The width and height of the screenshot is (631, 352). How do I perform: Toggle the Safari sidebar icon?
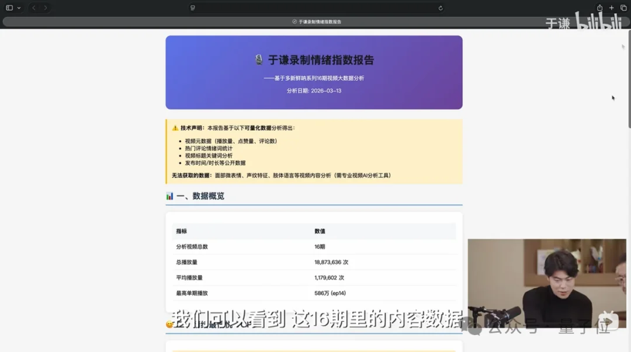pos(8,8)
